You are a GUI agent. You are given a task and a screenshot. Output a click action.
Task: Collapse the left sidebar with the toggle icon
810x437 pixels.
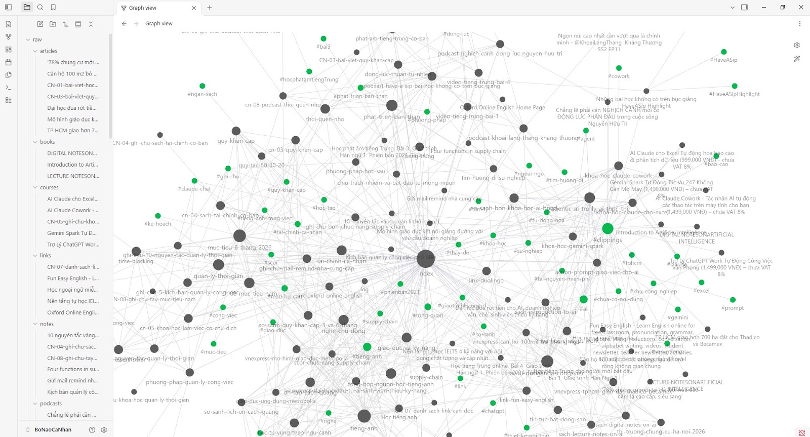coord(8,8)
